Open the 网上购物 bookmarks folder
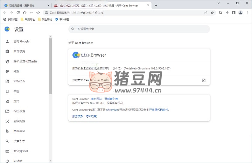 (45, 20)
